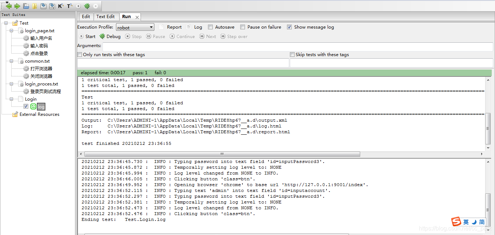
Task: Select the Login suite in the tree
Action: tap(31, 99)
